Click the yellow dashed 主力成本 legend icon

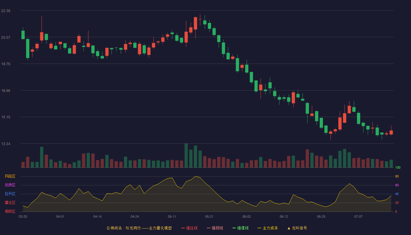click(x=260, y=228)
